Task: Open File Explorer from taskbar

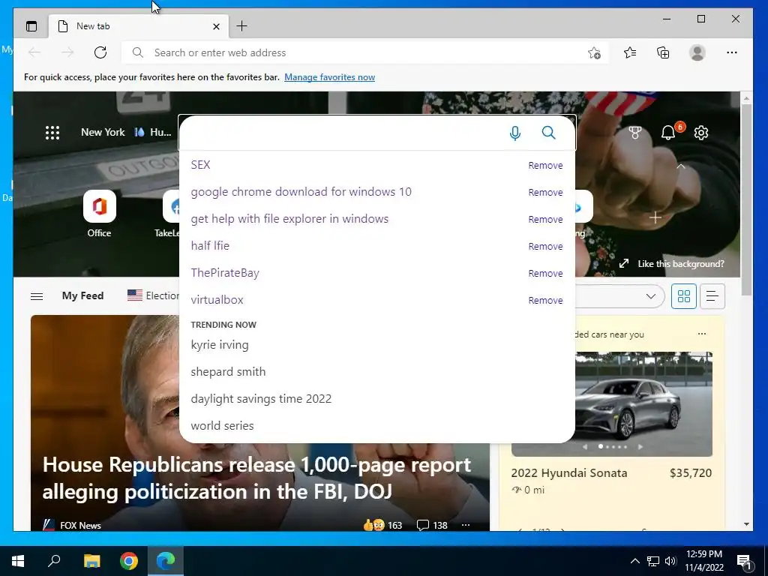Action: pyautogui.click(x=91, y=561)
